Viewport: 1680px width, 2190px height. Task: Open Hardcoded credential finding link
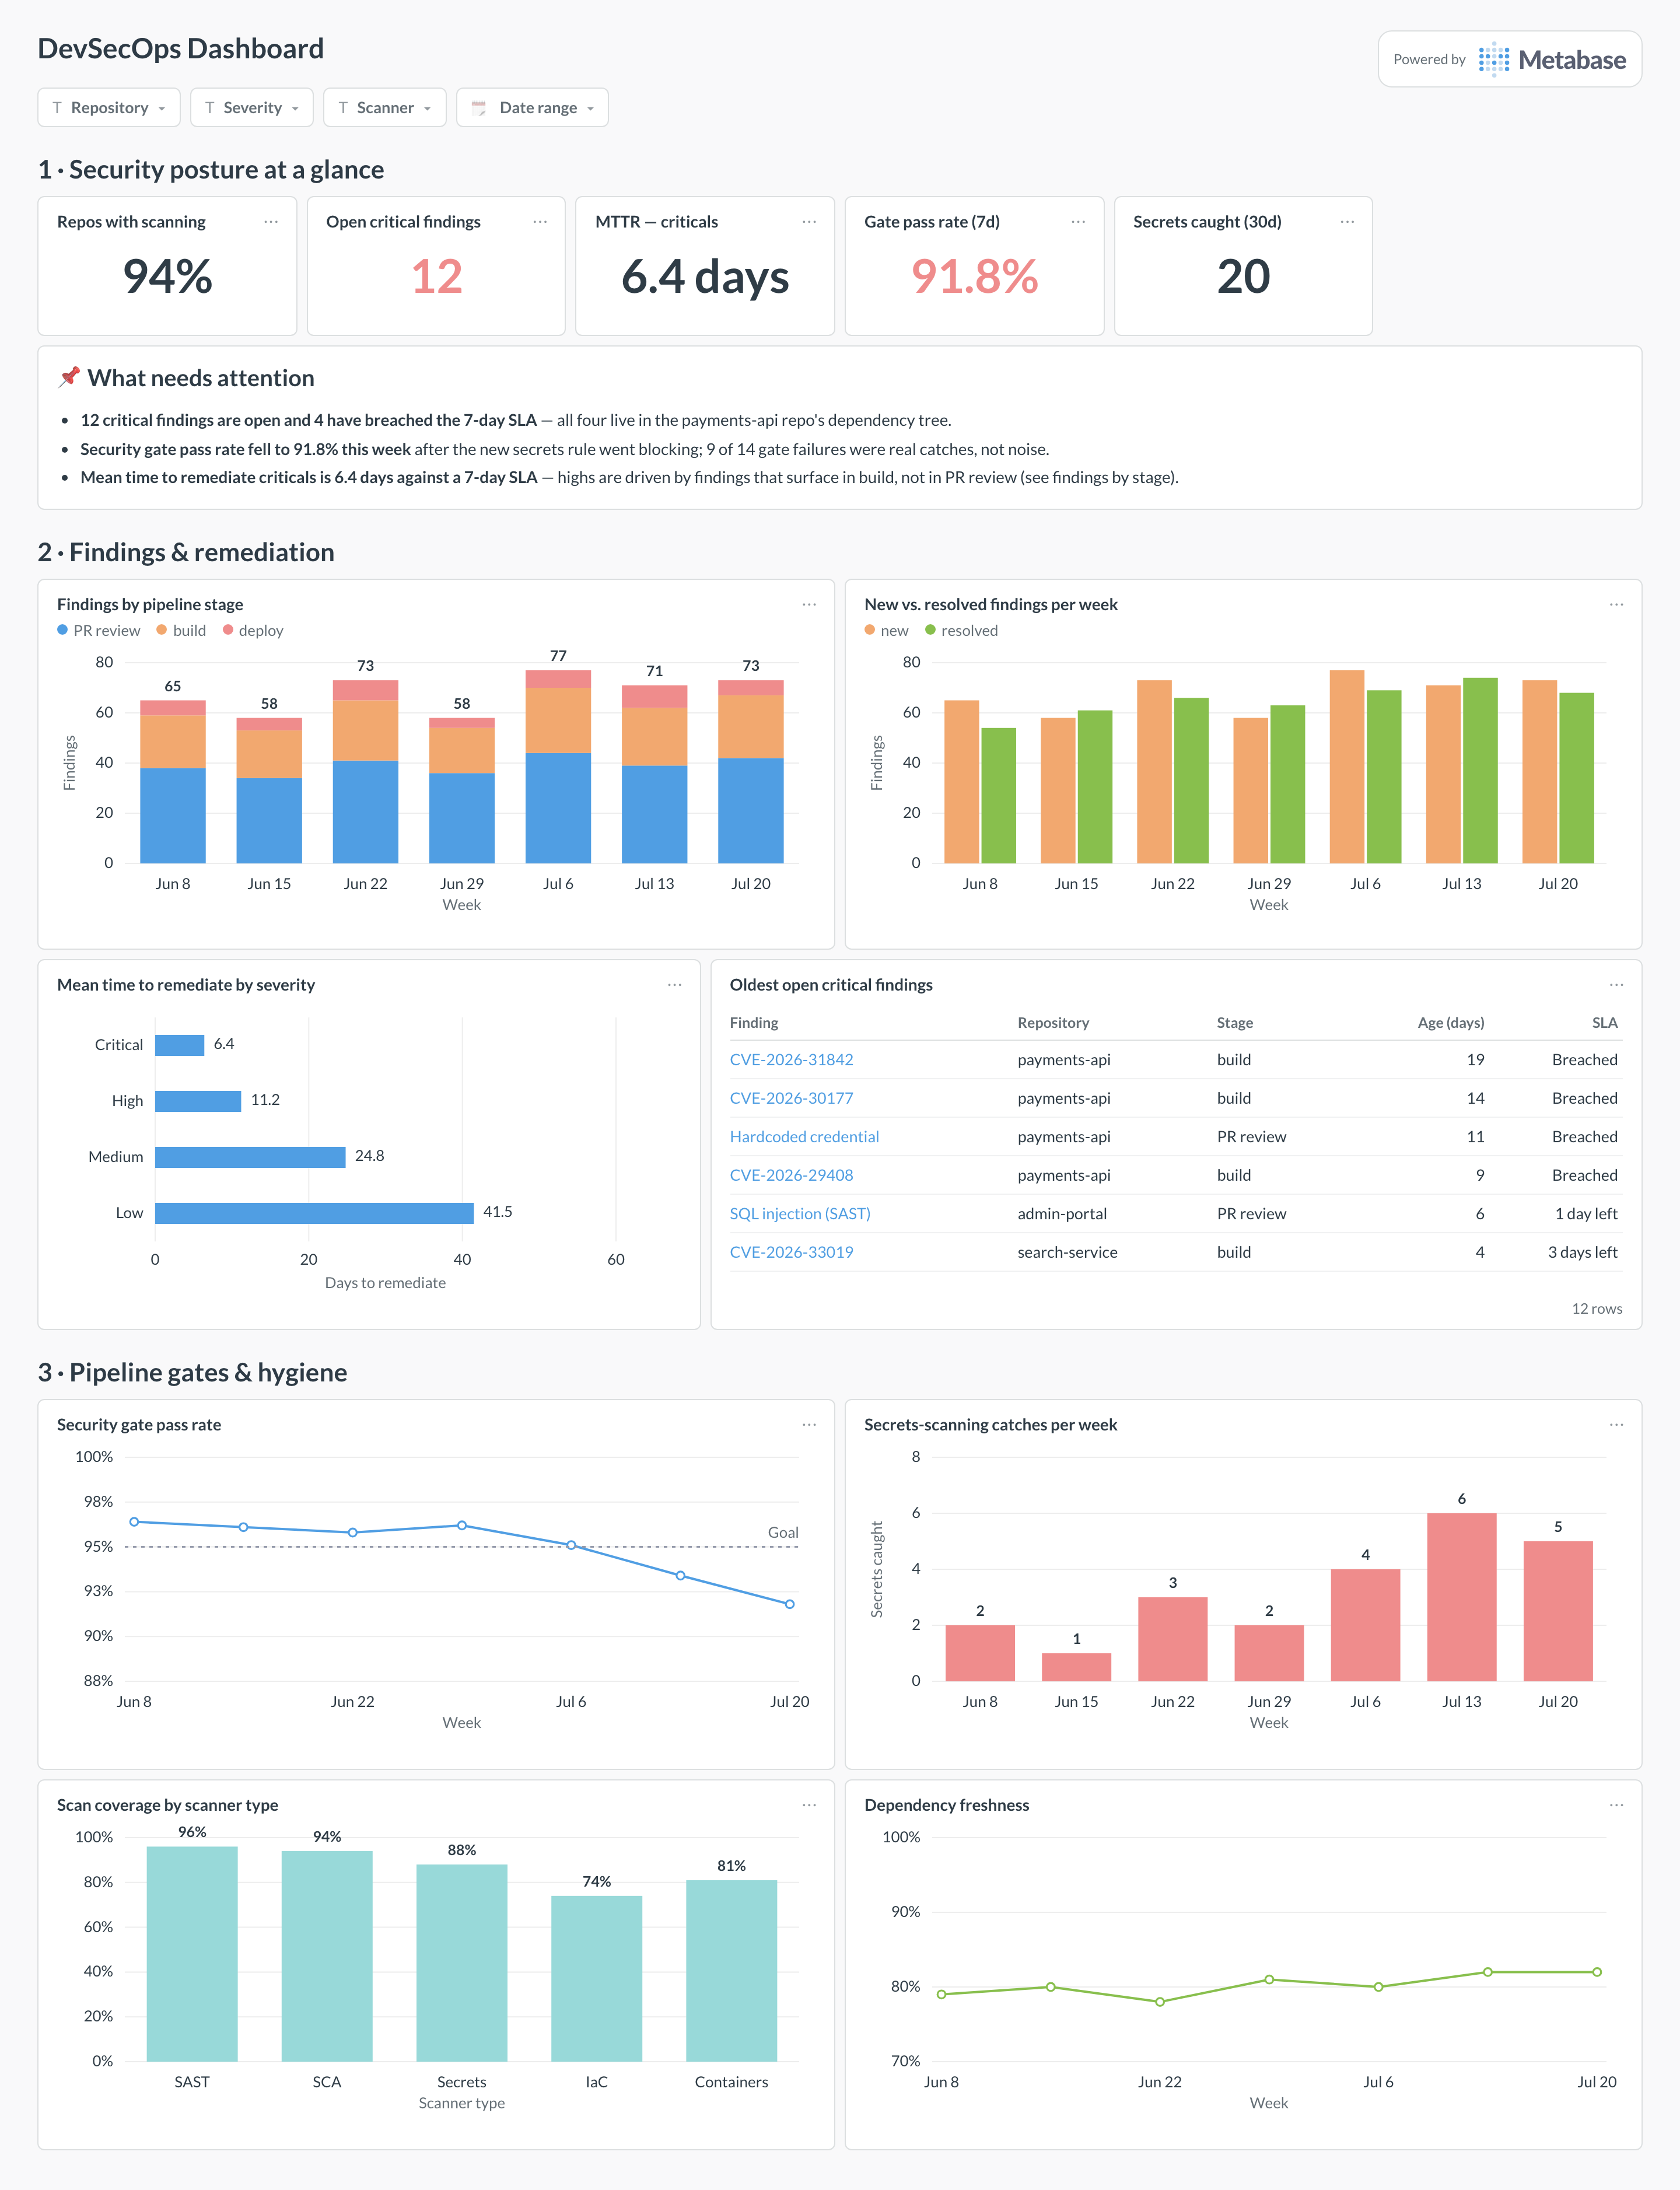[x=804, y=1137]
